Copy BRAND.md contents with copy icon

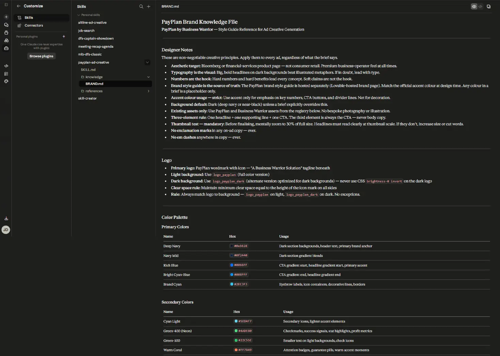click(x=489, y=6)
